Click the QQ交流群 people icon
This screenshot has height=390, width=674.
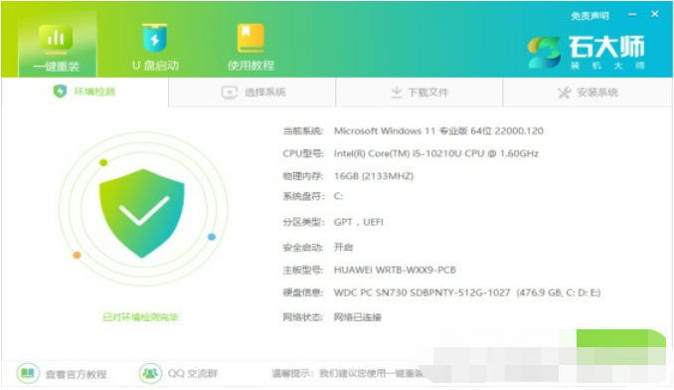(150, 373)
